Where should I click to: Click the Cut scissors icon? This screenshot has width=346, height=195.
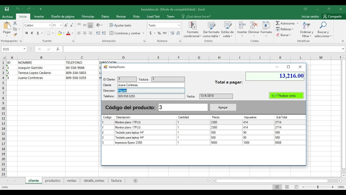coord(15,23)
